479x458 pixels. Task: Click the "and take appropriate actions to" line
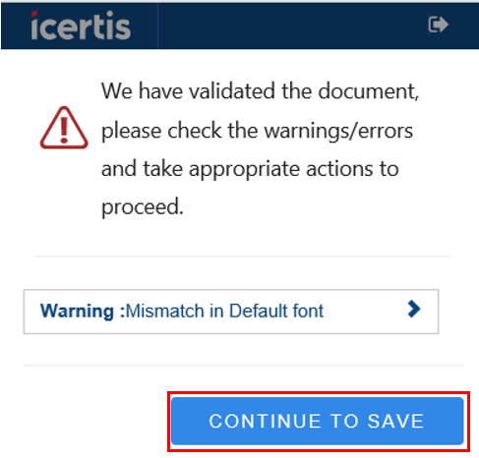click(250, 170)
